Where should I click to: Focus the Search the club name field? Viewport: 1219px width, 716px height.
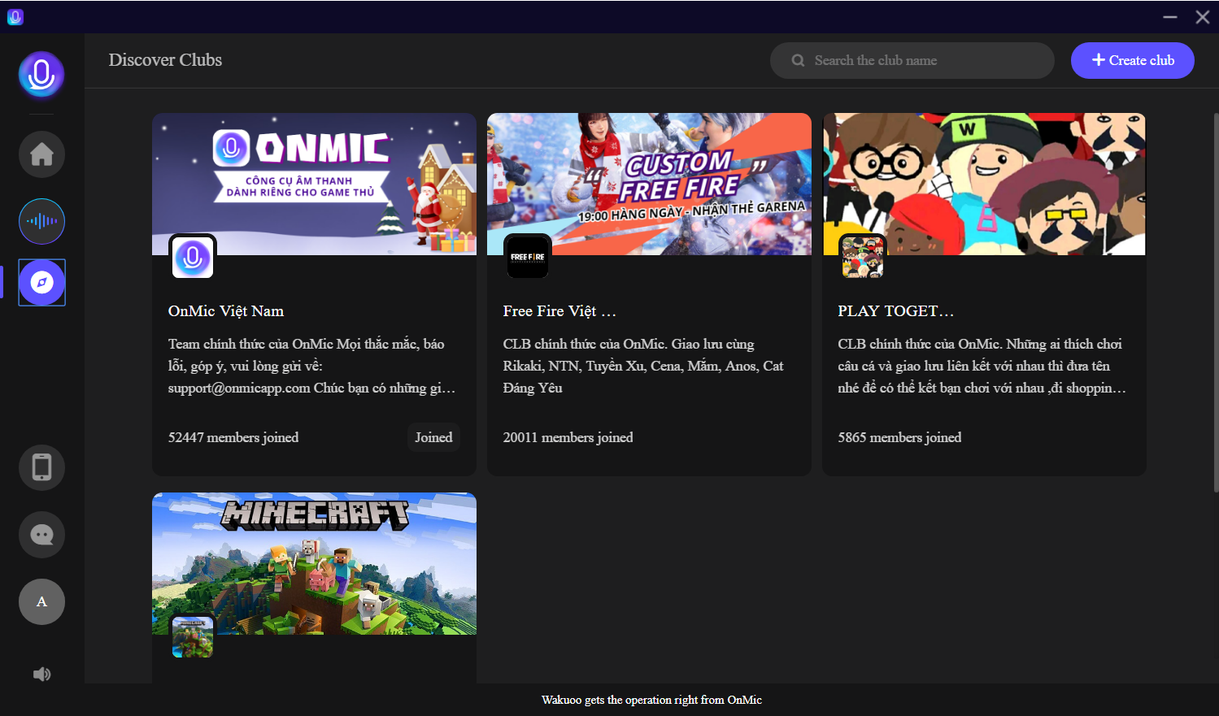[912, 61]
